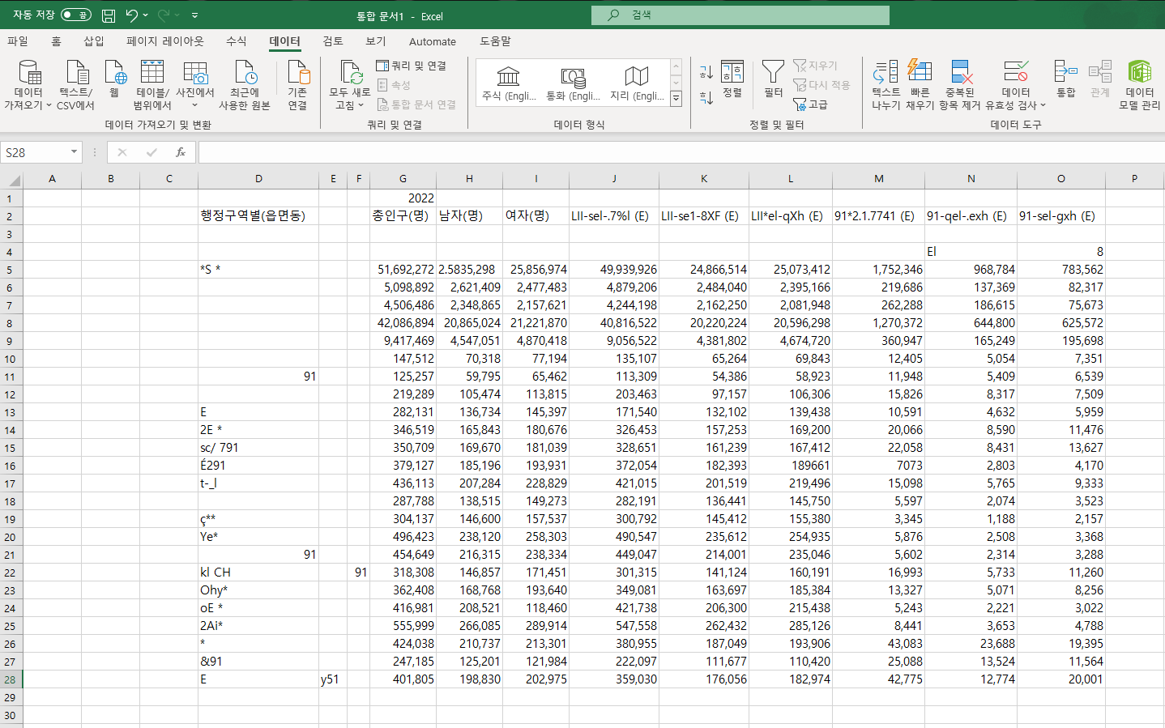
Task: Open the Automate ribbon tab
Action: click(433, 41)
